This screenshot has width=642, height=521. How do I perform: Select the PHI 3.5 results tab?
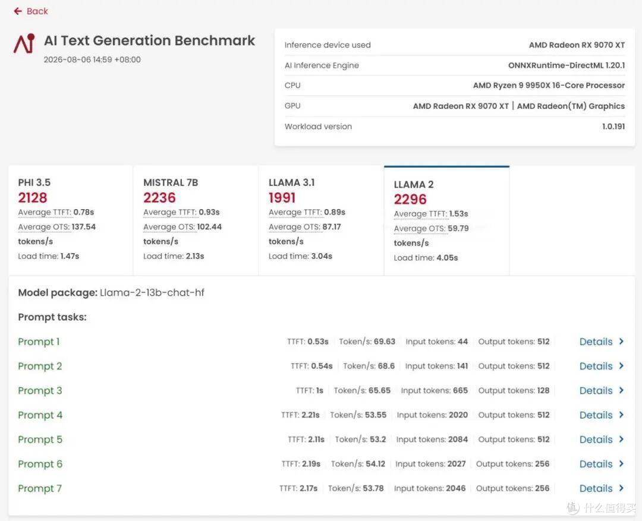point(70,220)
